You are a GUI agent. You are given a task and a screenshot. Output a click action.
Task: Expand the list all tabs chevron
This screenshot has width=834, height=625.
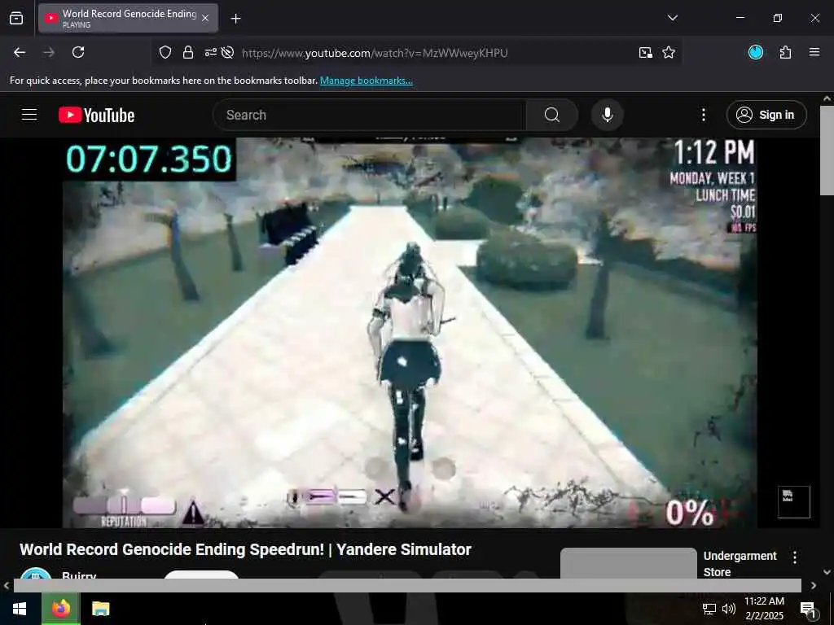(672, 18)
